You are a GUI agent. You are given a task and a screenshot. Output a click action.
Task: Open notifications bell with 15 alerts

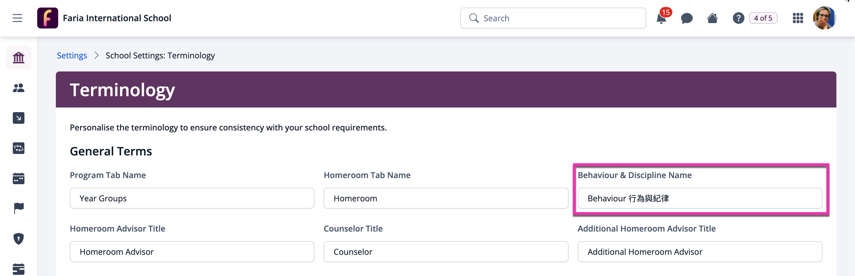pyautogui.click(x=662, y=18)
